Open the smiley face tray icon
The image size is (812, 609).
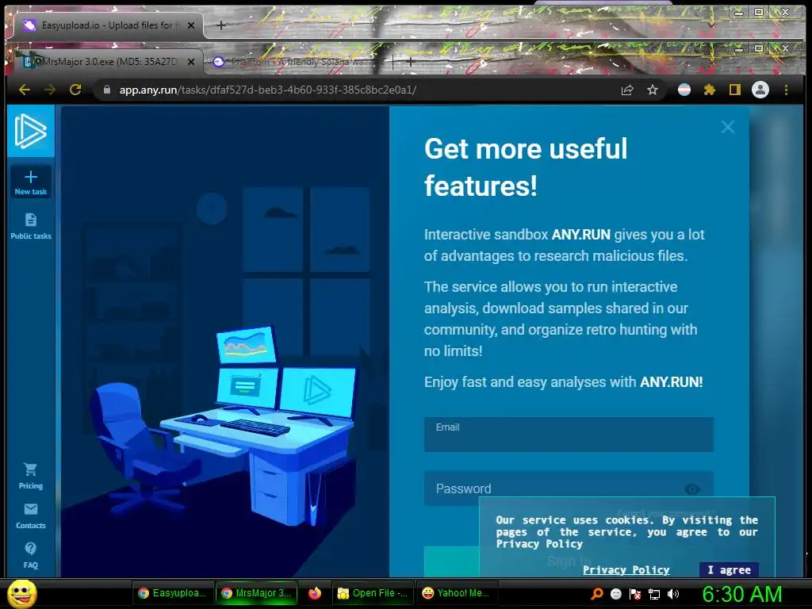[x=615, y=594]
